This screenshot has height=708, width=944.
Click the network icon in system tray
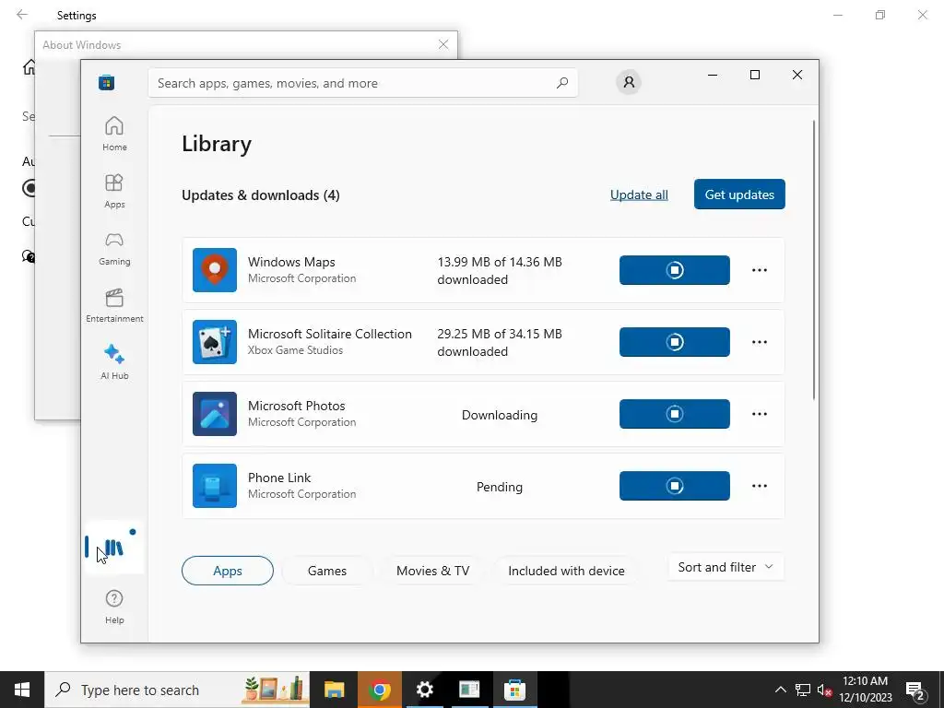803,690
